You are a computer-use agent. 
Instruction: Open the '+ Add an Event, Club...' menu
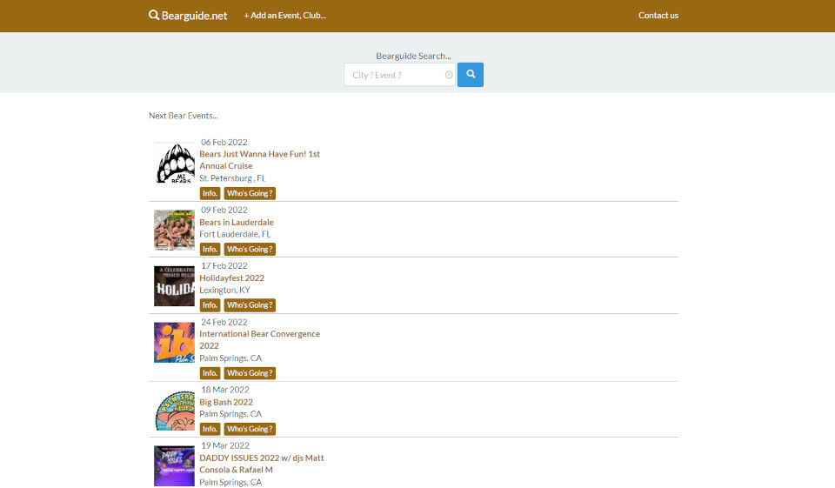(x=284, y=16)
